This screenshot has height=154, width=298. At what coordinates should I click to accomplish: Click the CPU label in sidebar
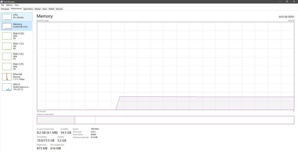(15, 15)
